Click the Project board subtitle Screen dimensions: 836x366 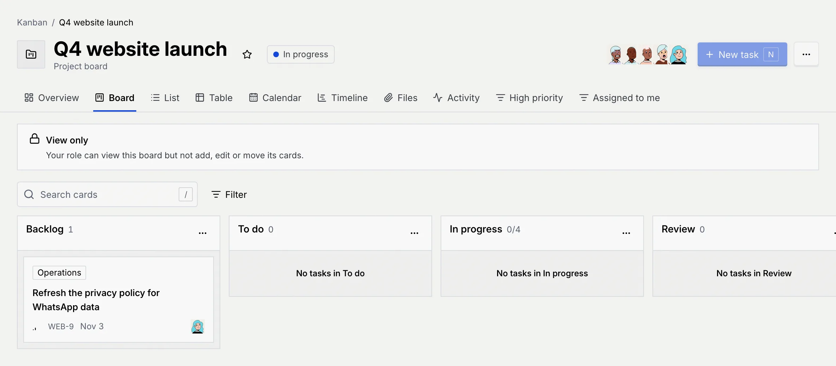(80, 66)
